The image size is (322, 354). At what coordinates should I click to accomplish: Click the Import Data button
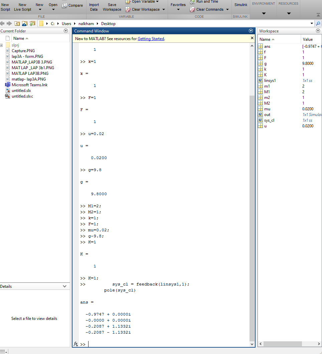pos(94,7)
